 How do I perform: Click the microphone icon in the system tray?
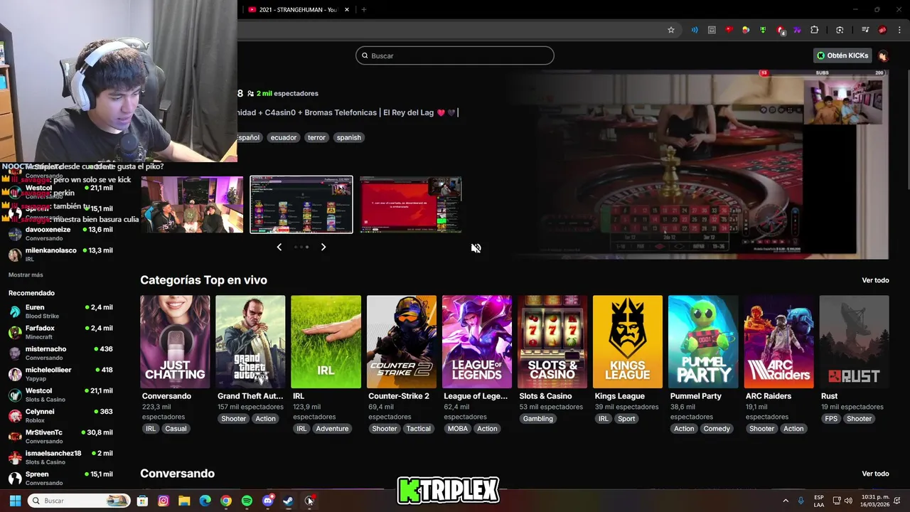801,501
